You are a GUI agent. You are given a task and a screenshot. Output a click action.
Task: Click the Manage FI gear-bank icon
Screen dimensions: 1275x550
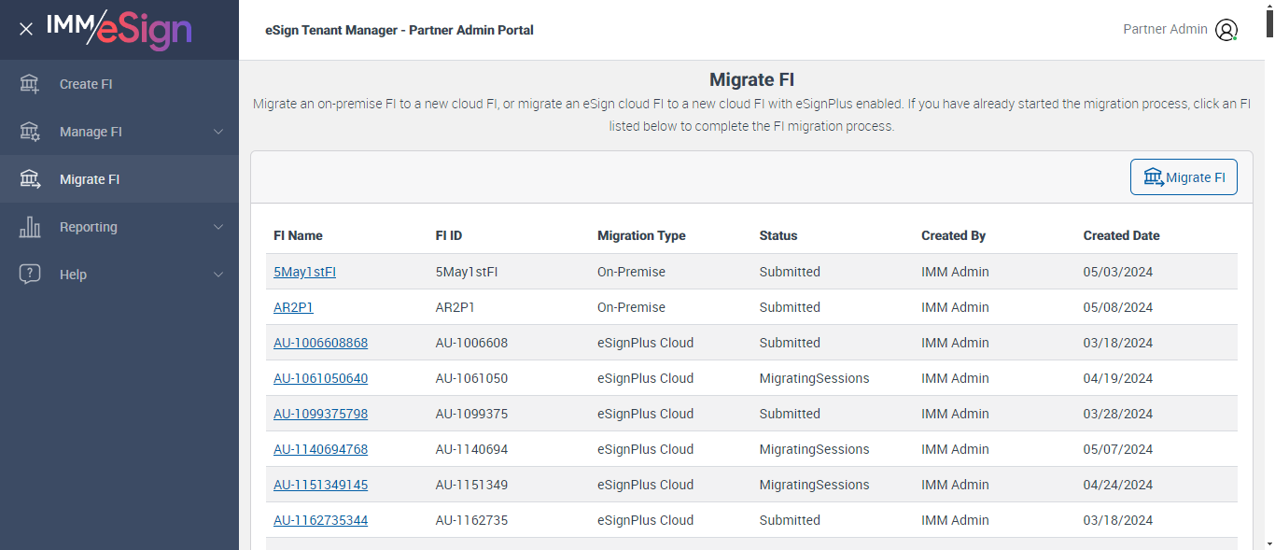[30, 132]
